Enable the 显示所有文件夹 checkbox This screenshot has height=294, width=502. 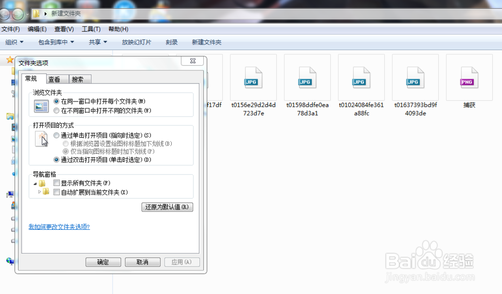[57, 183]
